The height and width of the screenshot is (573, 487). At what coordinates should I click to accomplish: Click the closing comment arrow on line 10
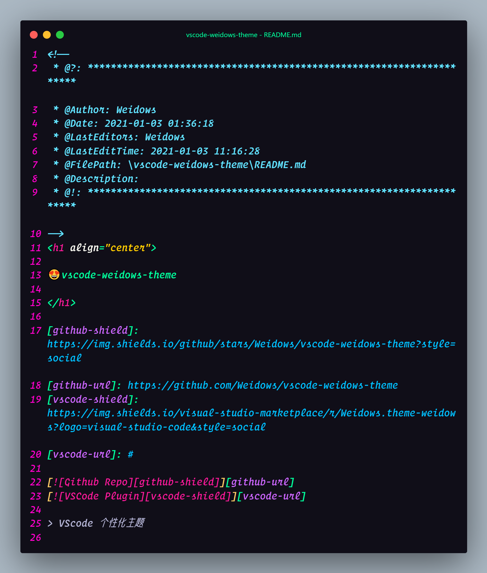tap(56, 234)
